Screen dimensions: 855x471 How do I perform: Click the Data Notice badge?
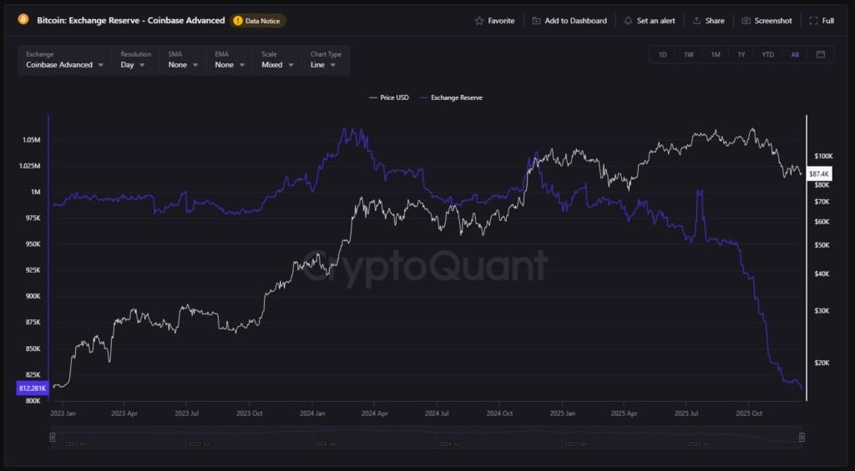coord(258,21)
